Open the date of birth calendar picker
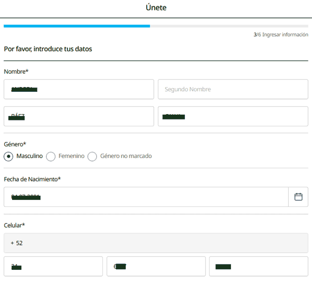Image resolution: width=312 pixels, height=281 pixels. point(298,197)
